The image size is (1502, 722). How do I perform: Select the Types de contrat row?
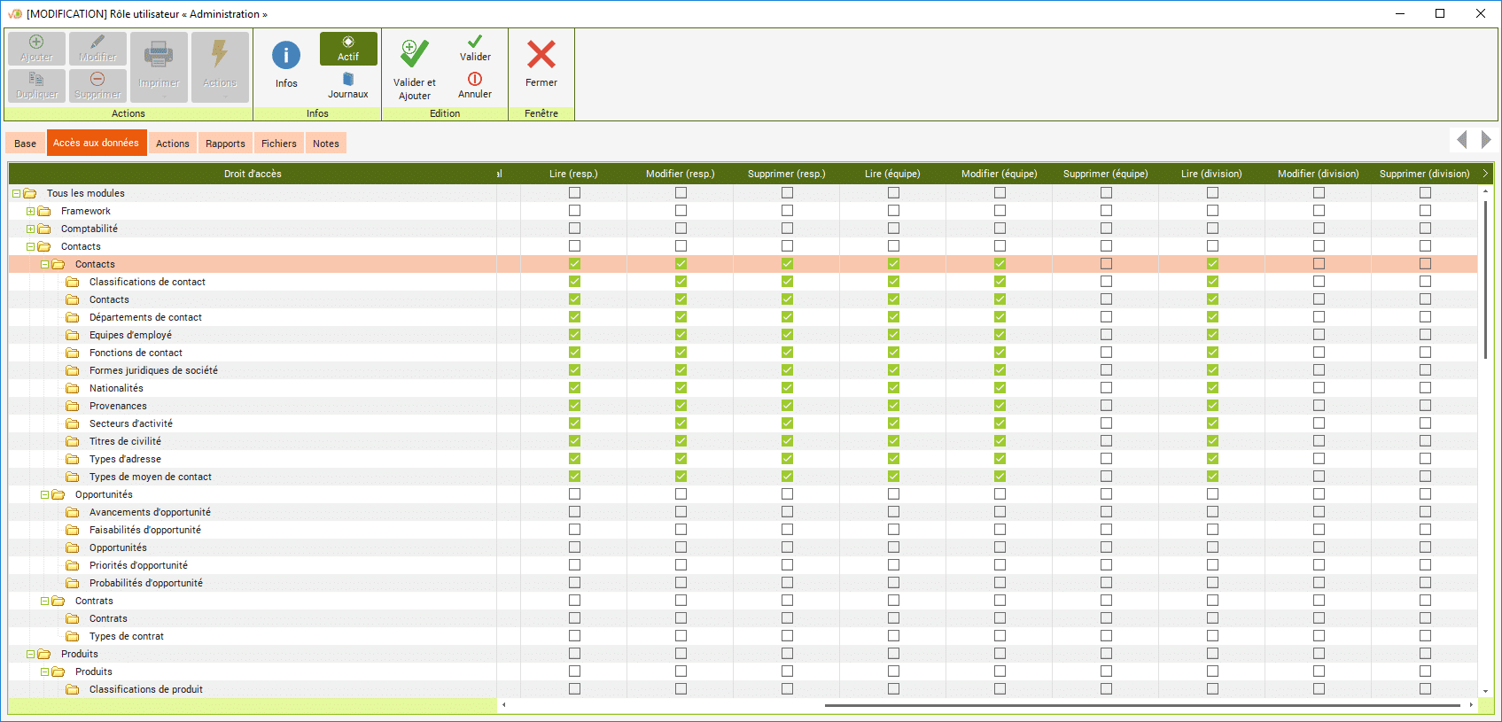[x=127, y=636]
